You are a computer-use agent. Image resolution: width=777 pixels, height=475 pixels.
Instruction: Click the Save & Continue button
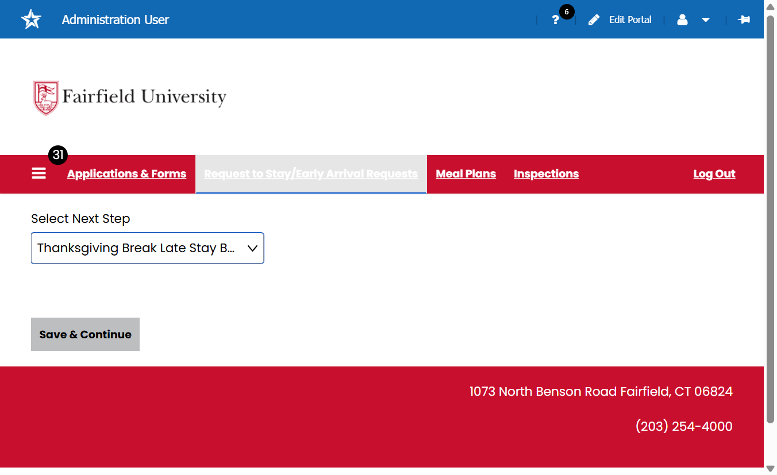(x=85, y=334)
